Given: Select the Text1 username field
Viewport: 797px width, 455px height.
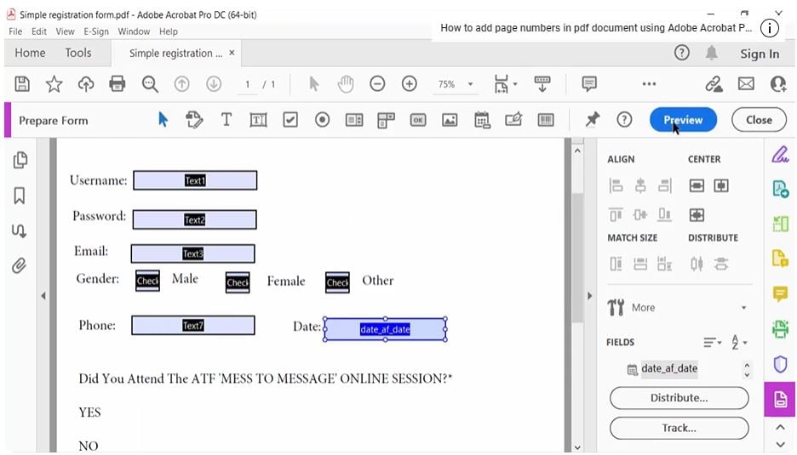Looking at the screenshot, I should (195, 180).
